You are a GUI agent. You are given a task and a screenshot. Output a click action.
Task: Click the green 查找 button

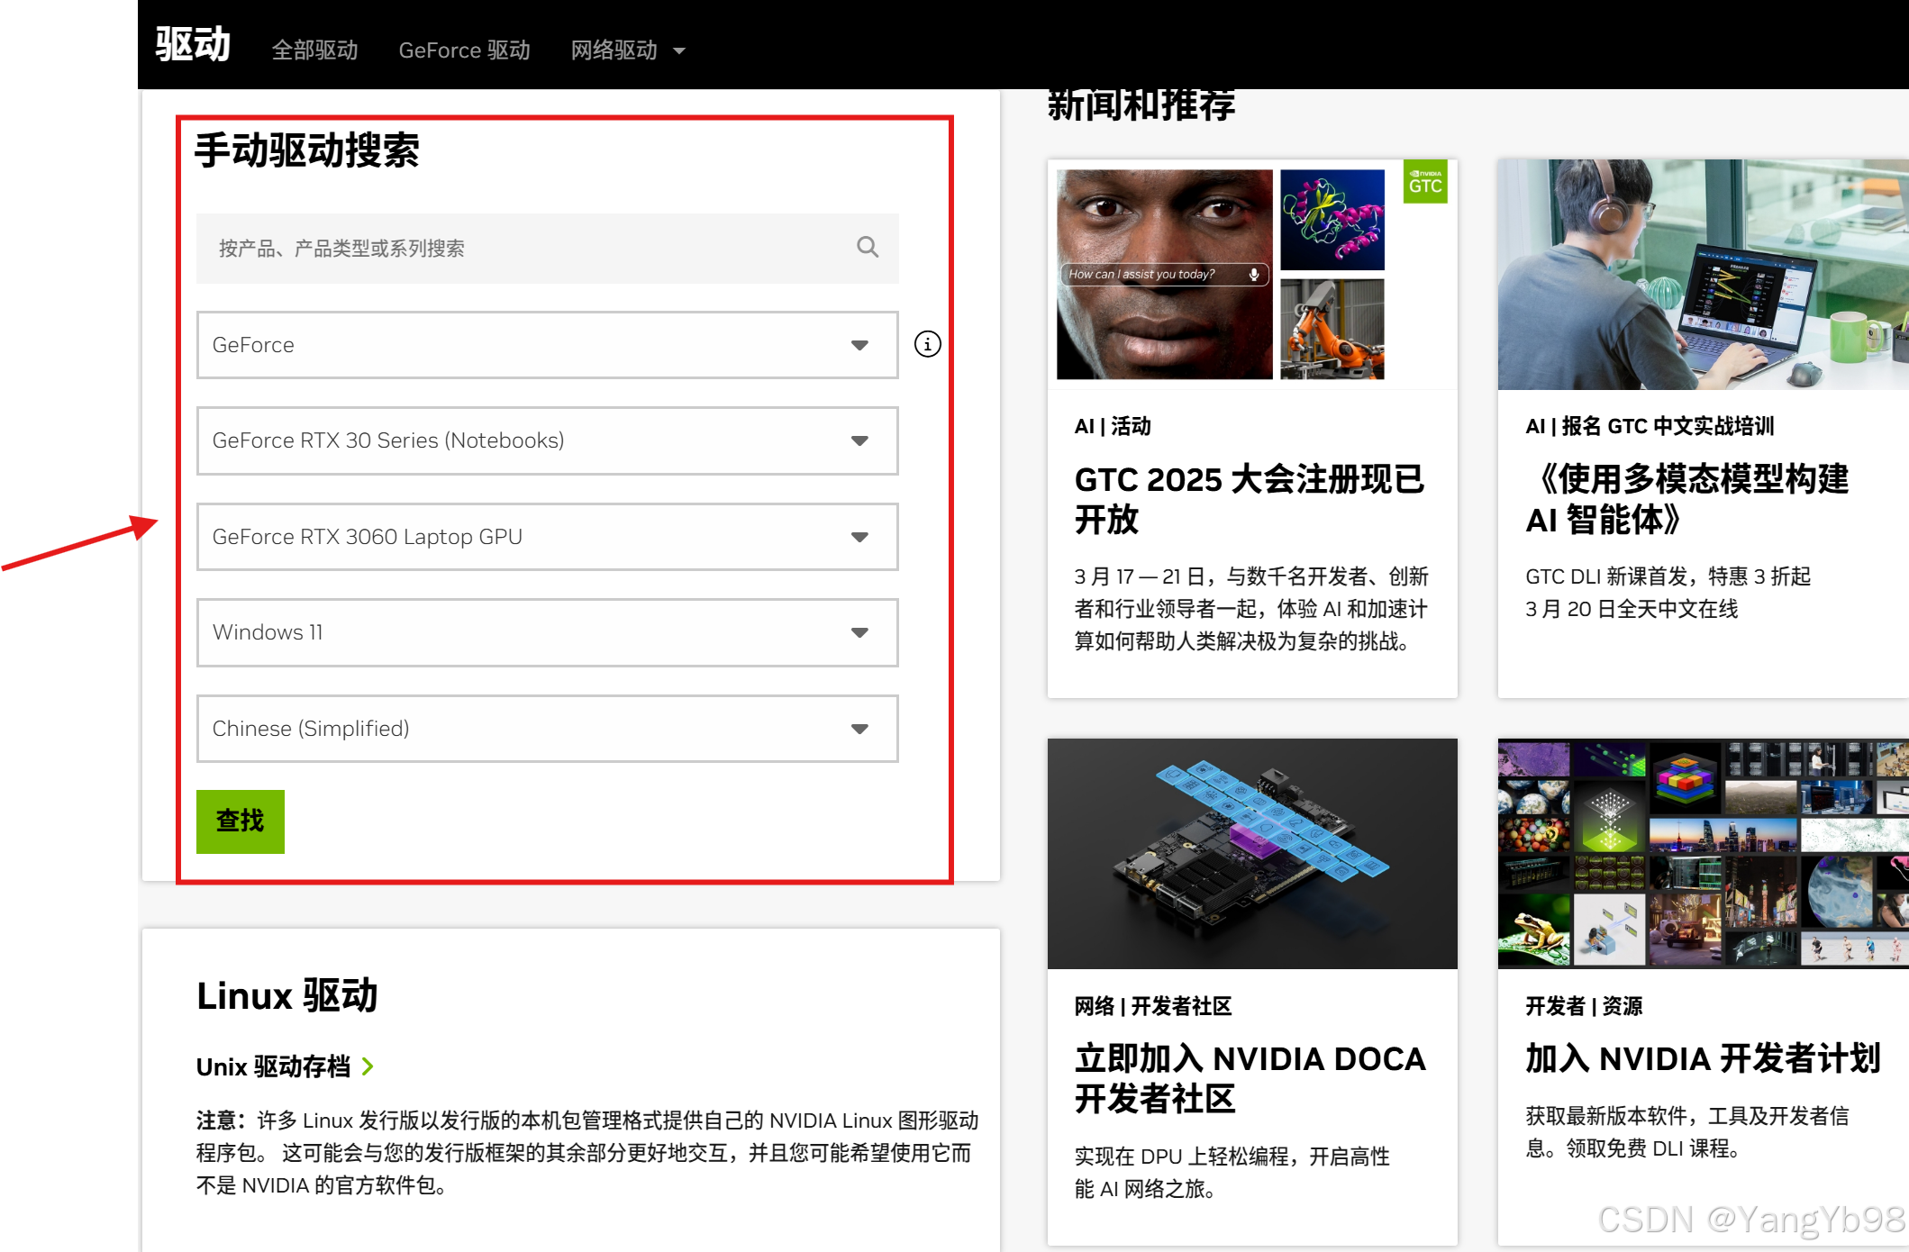point(241,821)
